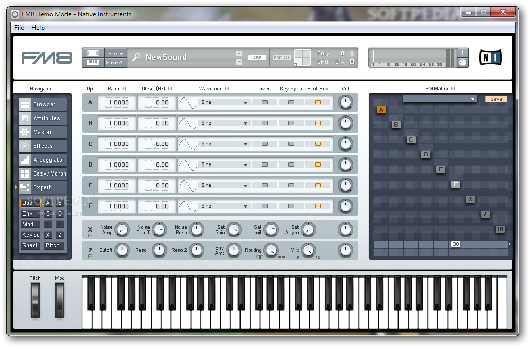
Task: Toggle Key Sync for operator A
Action: tap(291, 102)
